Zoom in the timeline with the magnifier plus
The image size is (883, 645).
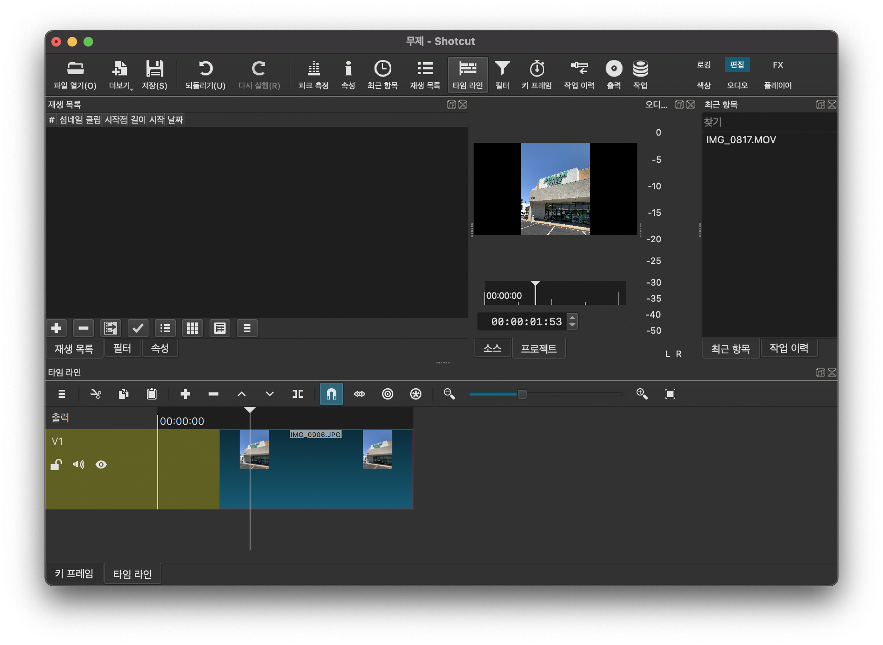(642, 394)
